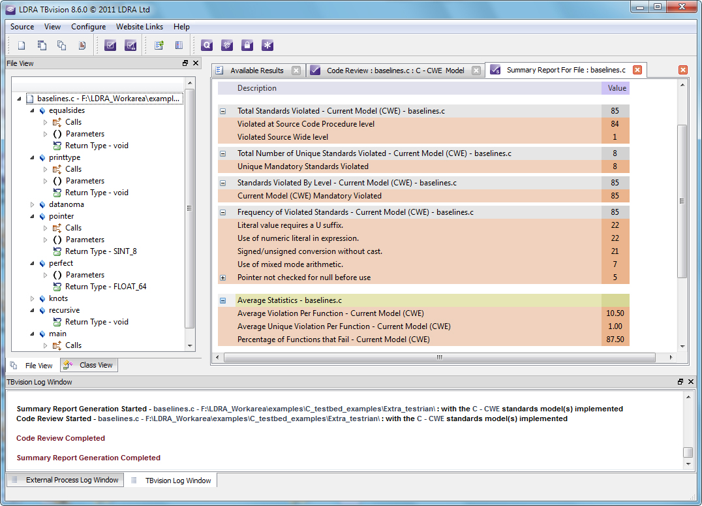702x506 pixels.
Task: Click the report horizontal scrollbar
Action: [439, 357]
